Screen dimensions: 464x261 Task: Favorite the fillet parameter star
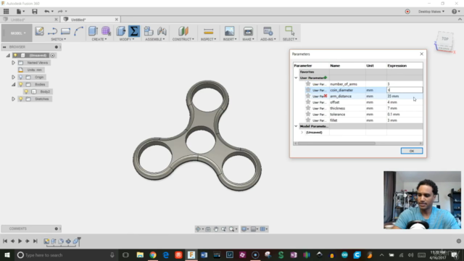(x=308, y=120)
